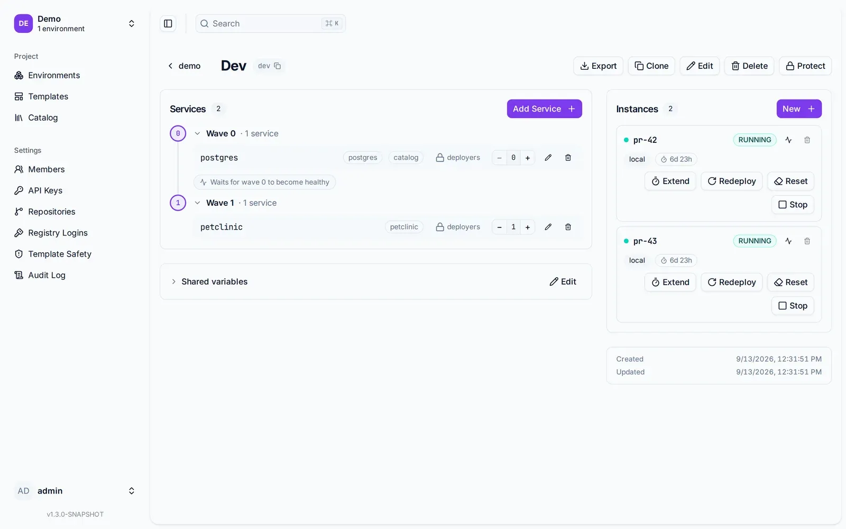
Task: Go back to demo
Action: click(x=184, y=66)
